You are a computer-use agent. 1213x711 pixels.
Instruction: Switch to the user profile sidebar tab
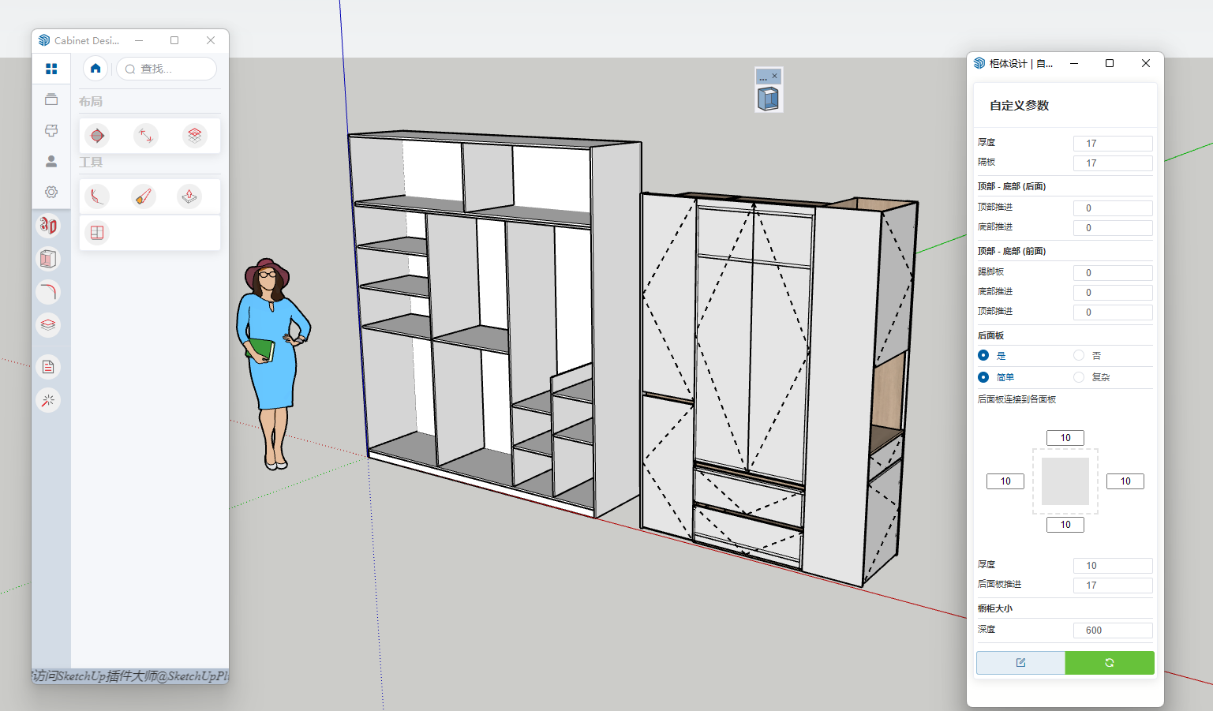coord(51,162)
